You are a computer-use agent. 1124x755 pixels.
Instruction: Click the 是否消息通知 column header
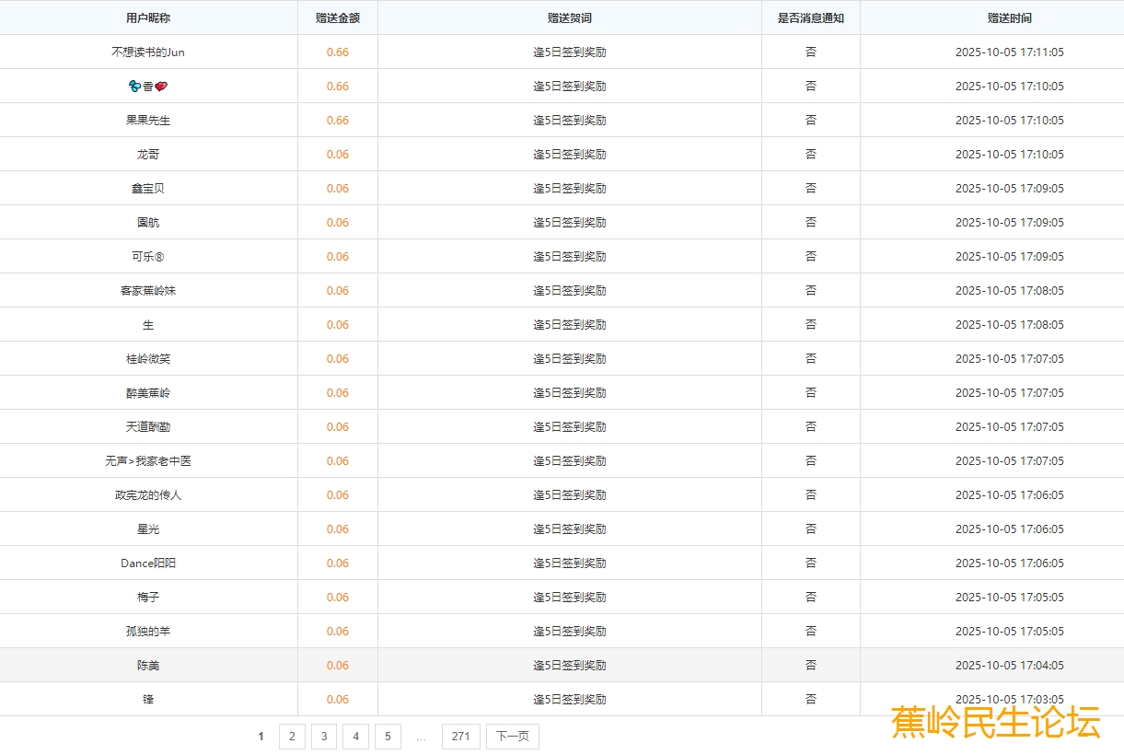[x=811, y=17]
